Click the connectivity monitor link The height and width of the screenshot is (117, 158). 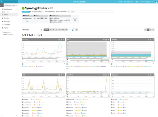[28, 18]
